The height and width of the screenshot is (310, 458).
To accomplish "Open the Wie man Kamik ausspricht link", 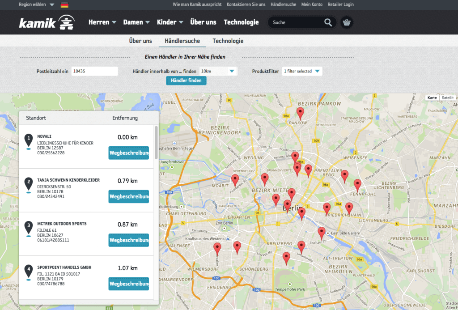I will coord(197,4).
